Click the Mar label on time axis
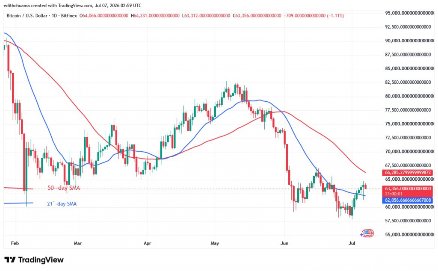The image size is (438, 271). click(78, 243)
